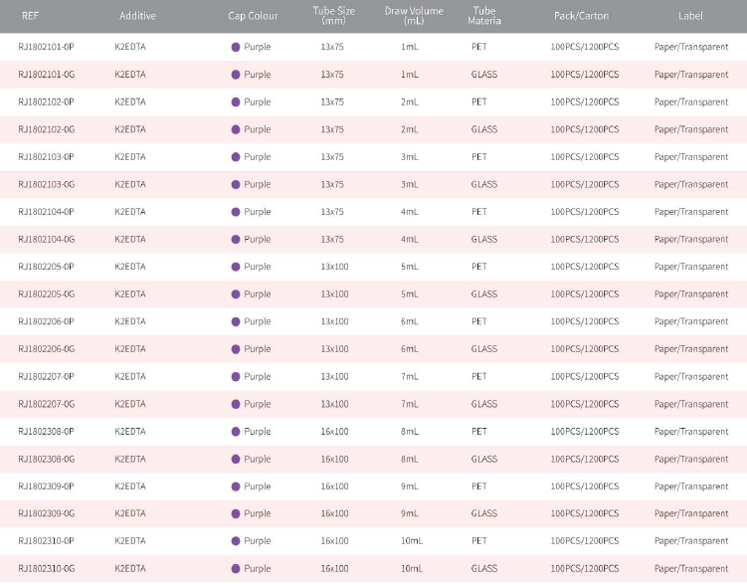Click the purple cap dot for RJ1802205-0G
The height and width of the screenshot is (584, 747).
(x=235, y=294)
